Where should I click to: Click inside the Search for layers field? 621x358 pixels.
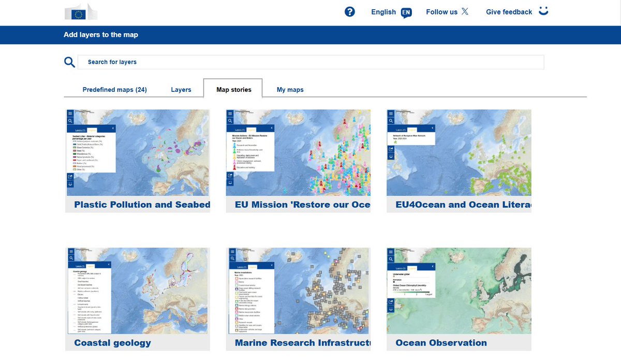[x=310, y=62]
